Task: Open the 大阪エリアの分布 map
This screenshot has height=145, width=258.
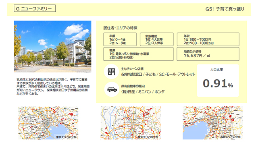Action: 212,123
